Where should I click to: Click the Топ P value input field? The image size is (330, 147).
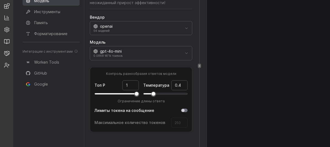tap(130, 85)
